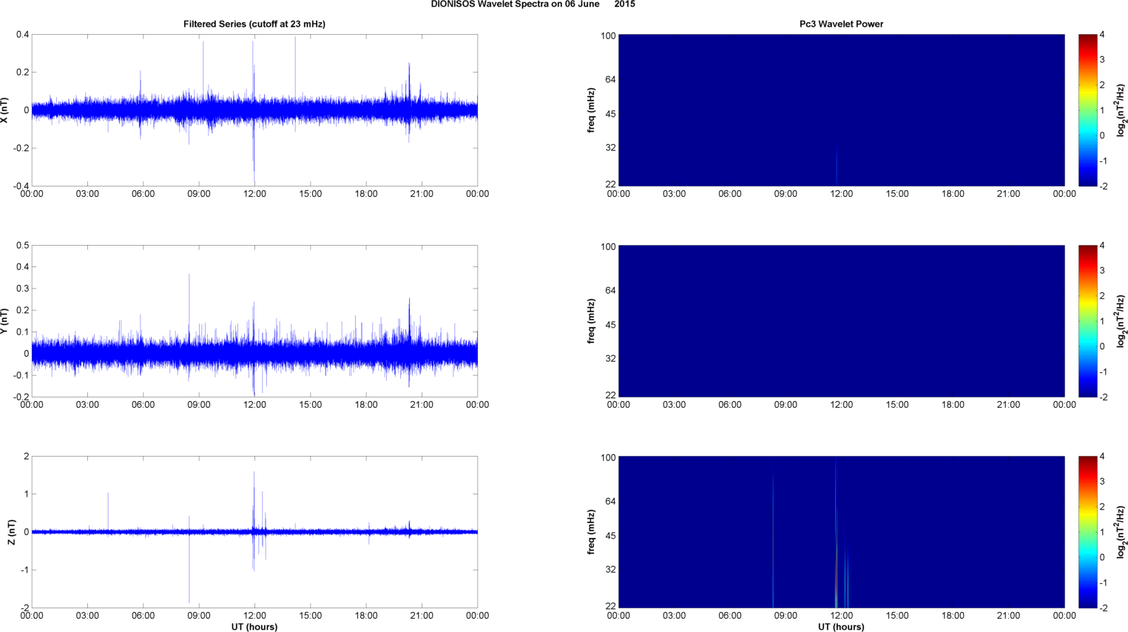Click the 4 label on the top colorbar
The width and height of the screenshot is (1128, 632).
pos(1102,35)
